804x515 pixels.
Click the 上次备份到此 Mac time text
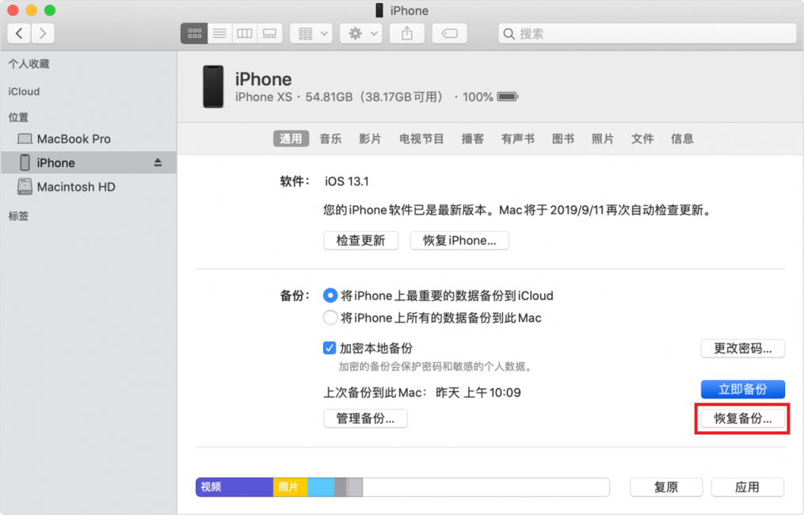click(422, 392)
